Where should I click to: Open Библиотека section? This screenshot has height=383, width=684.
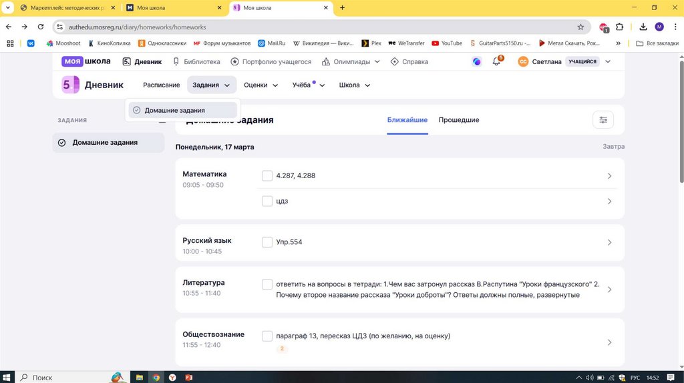click(197, 62)
